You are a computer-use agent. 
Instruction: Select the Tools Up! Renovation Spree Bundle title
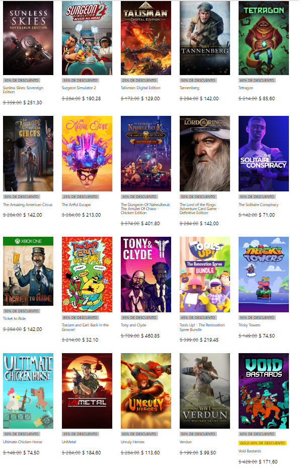click(202, 327)
